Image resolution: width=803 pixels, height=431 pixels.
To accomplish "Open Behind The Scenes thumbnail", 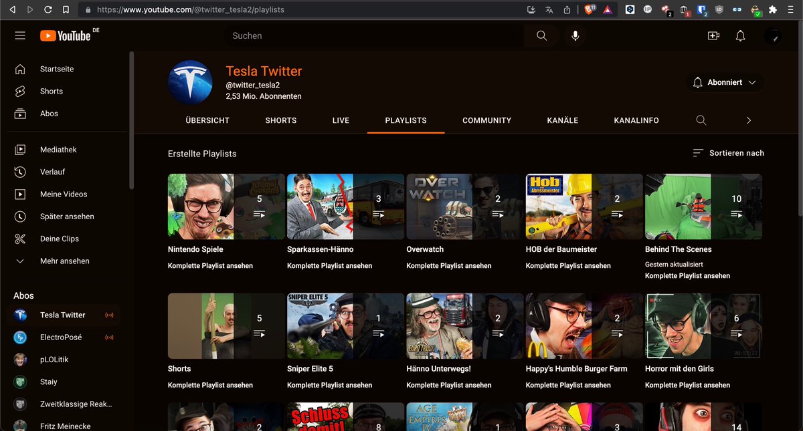I will [x=703, y=206].
